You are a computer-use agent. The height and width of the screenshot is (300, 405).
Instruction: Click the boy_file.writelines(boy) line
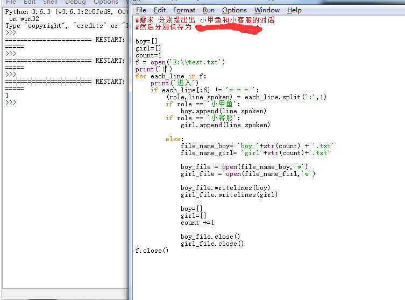point(225,188)
